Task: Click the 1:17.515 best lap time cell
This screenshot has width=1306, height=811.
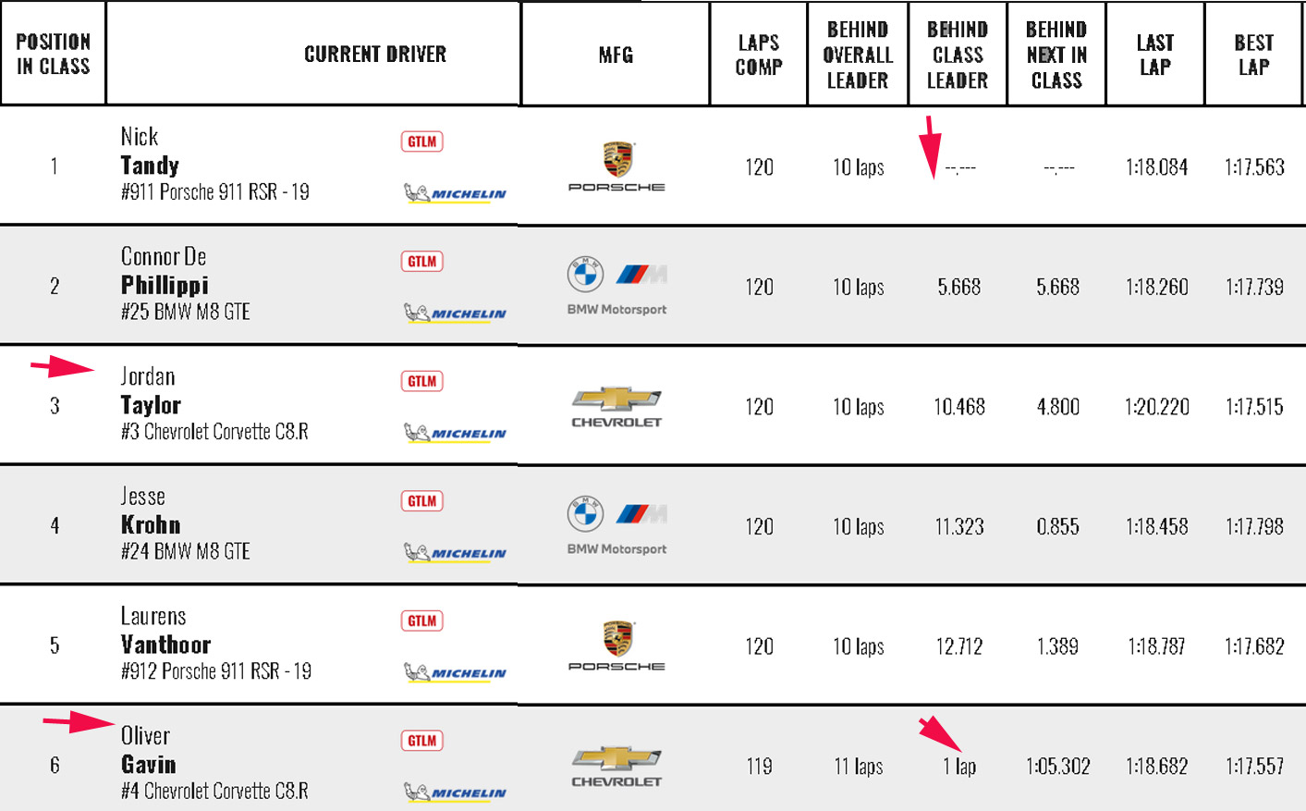Action: pos(1254,407)
